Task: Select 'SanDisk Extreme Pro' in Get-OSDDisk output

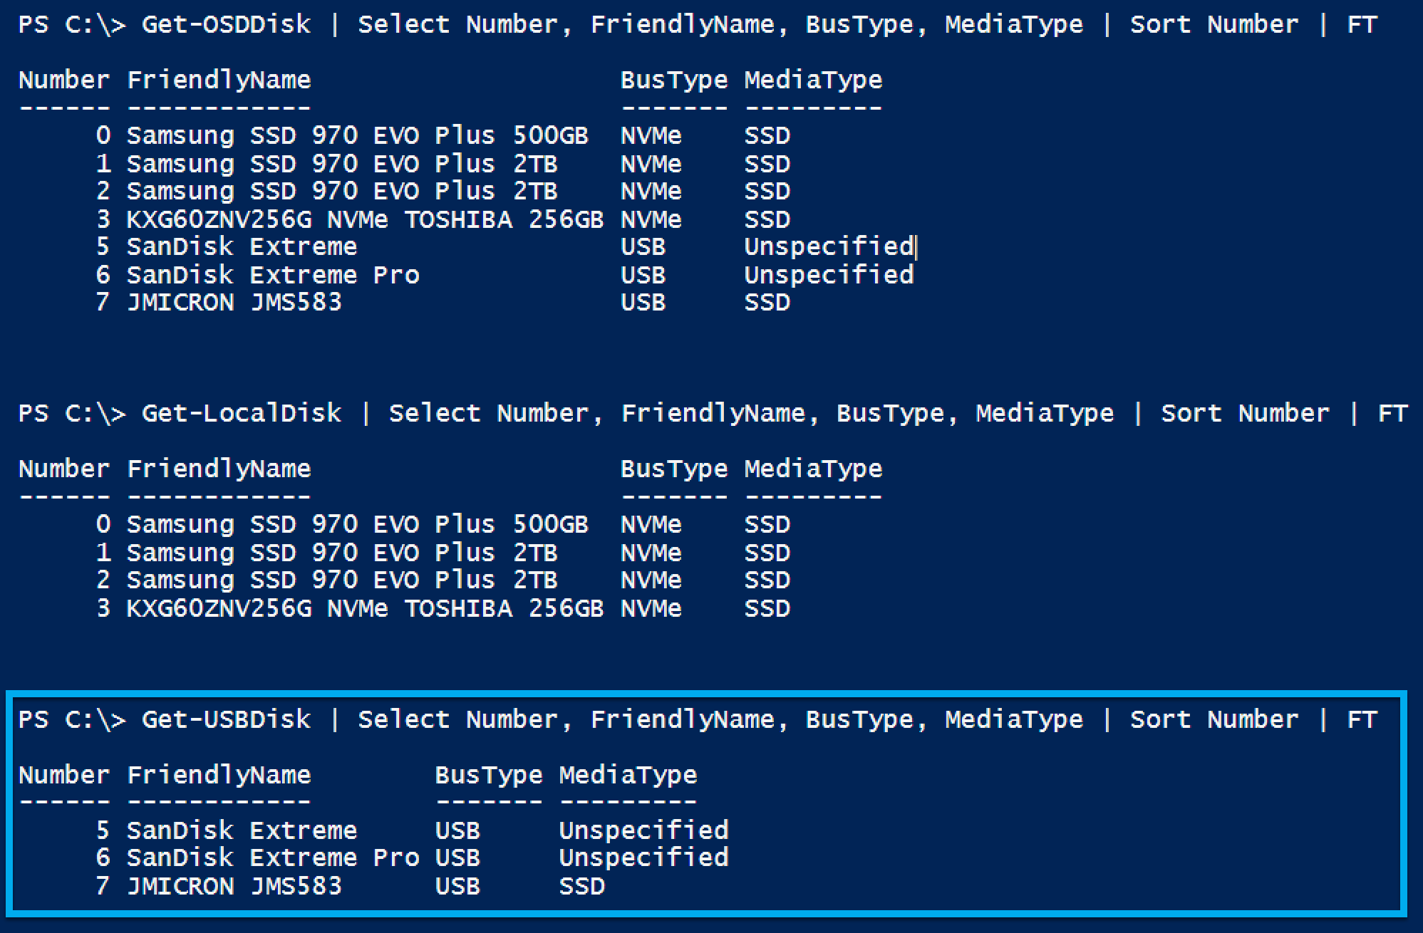Action: pyautogui.click(x=273, y=275)
